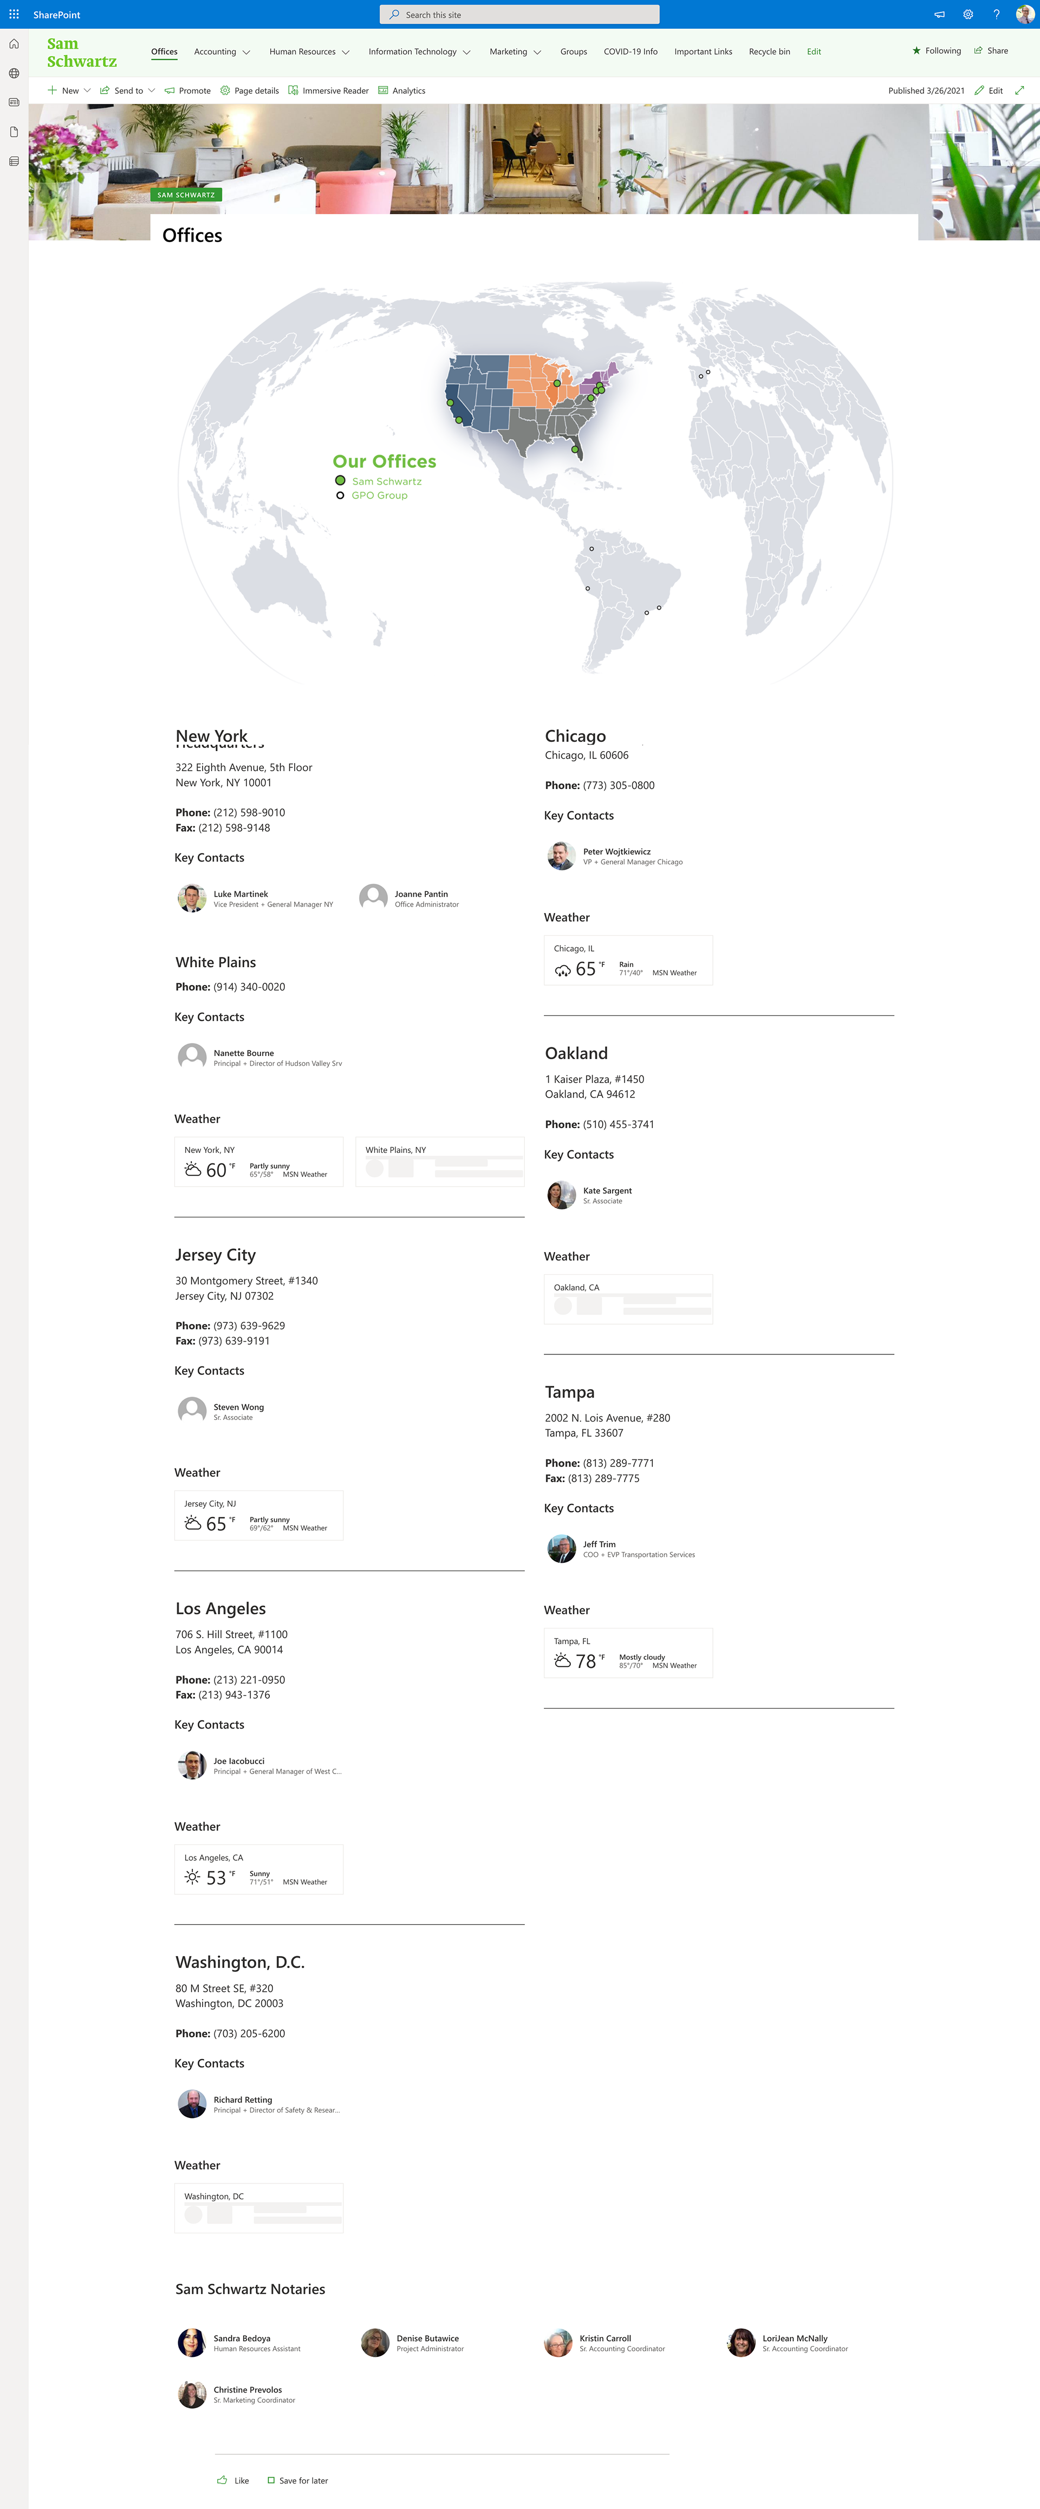This screenshot has width=1040, height=2509.
Task: Click the expand to full-screen arrow icon
Action: [1019, 90]
